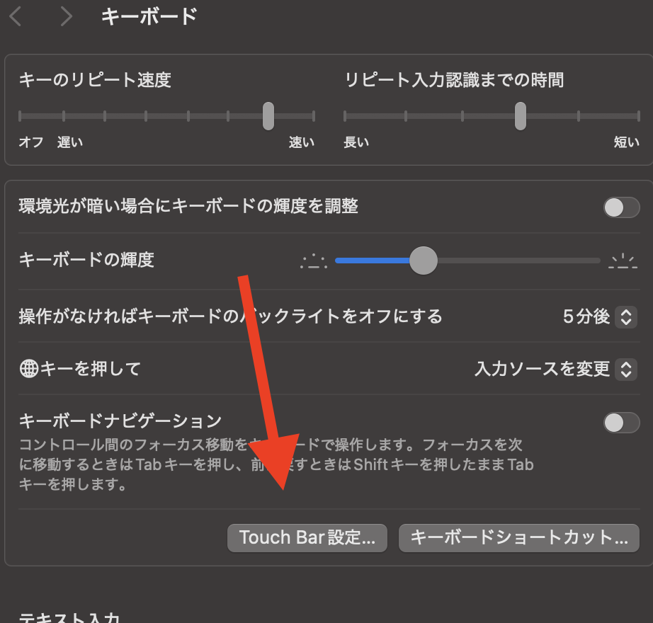This screenshot has height=623, width=653.
Task: Click the キーボードの輝度 slider knob
Action: tap(424, 261)
